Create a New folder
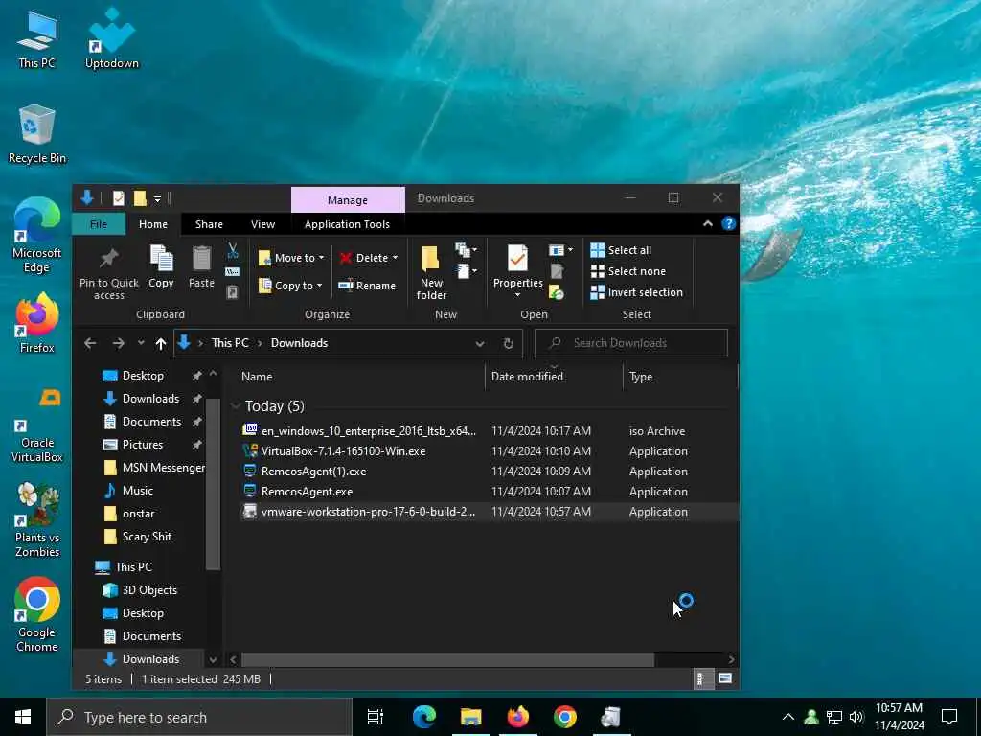Screen dimensions: 981x736 click(x=431, y=272)
